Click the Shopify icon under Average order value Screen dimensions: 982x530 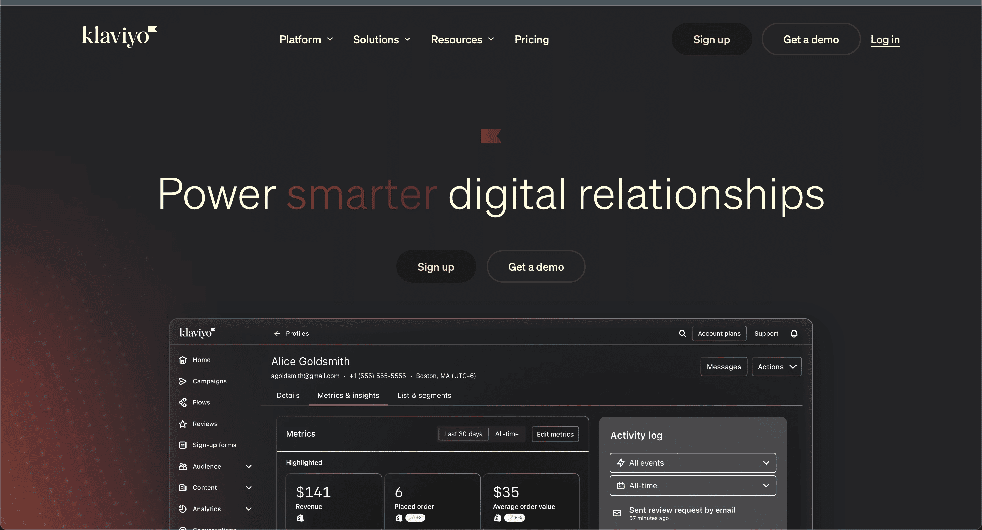[x=497, y=518]
